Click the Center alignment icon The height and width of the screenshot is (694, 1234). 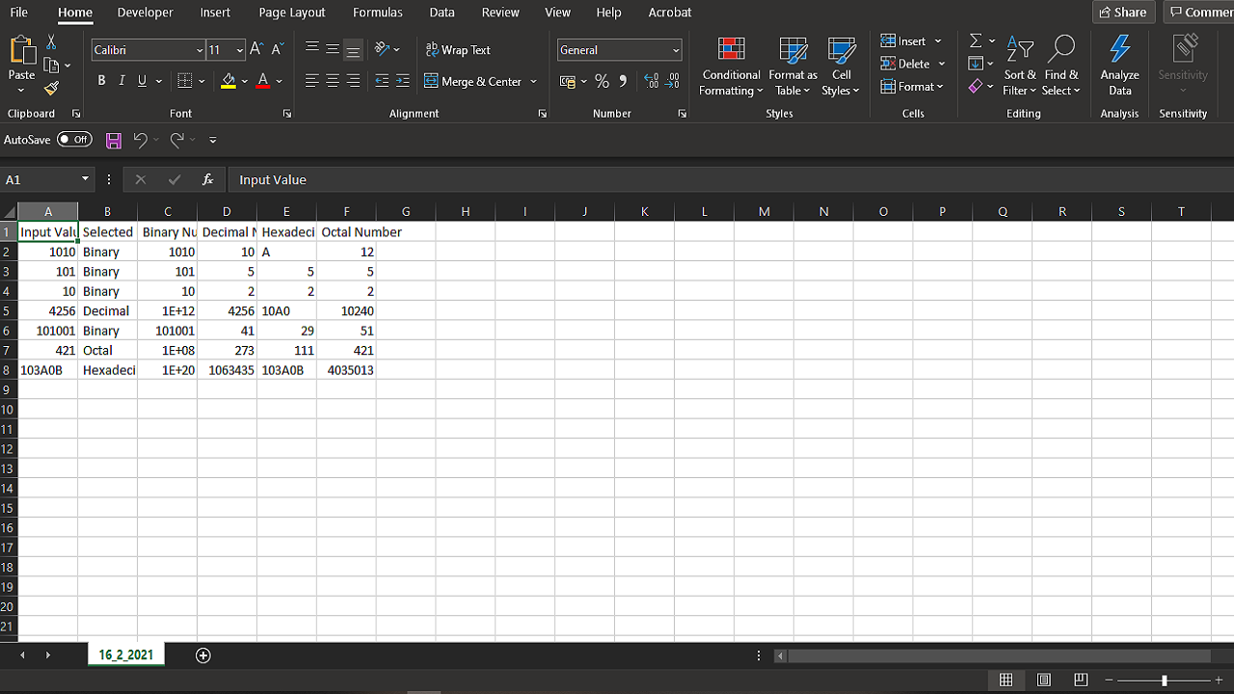tap(333, 82)
